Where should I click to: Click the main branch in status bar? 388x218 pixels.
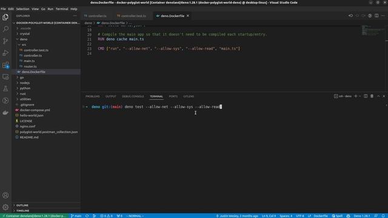click(x=76, y=216)
